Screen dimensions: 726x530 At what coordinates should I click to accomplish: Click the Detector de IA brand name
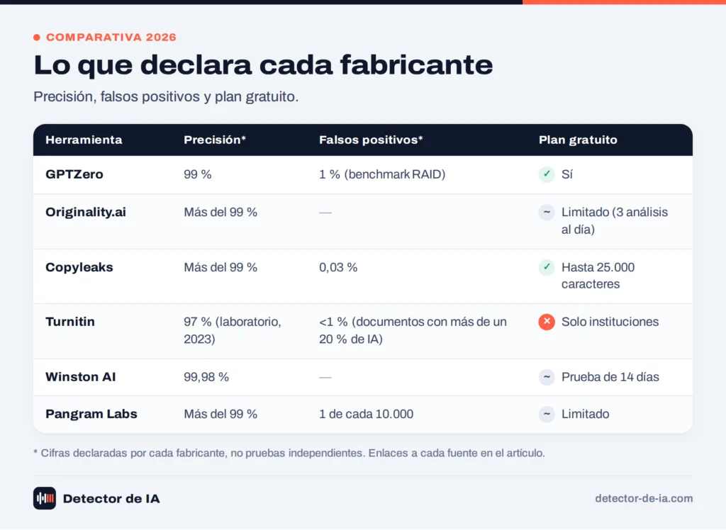[111, 499]
